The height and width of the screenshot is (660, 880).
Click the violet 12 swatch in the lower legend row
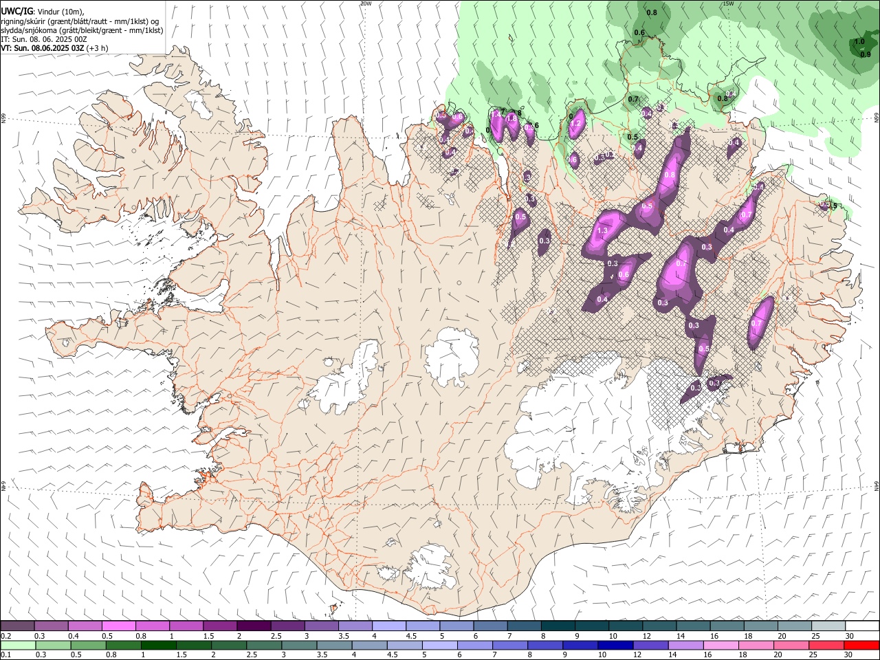[650, 645]
